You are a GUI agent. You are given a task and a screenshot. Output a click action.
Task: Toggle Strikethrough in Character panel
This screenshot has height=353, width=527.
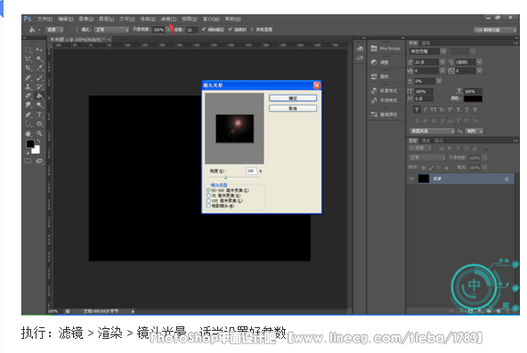[x=474, y=109]
